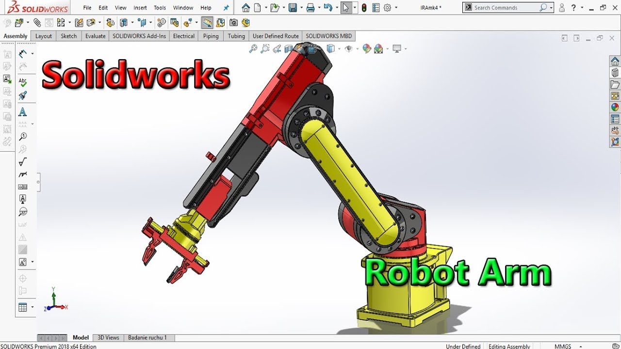
Task: Click the Open document icon
Action: coord(275,8)
